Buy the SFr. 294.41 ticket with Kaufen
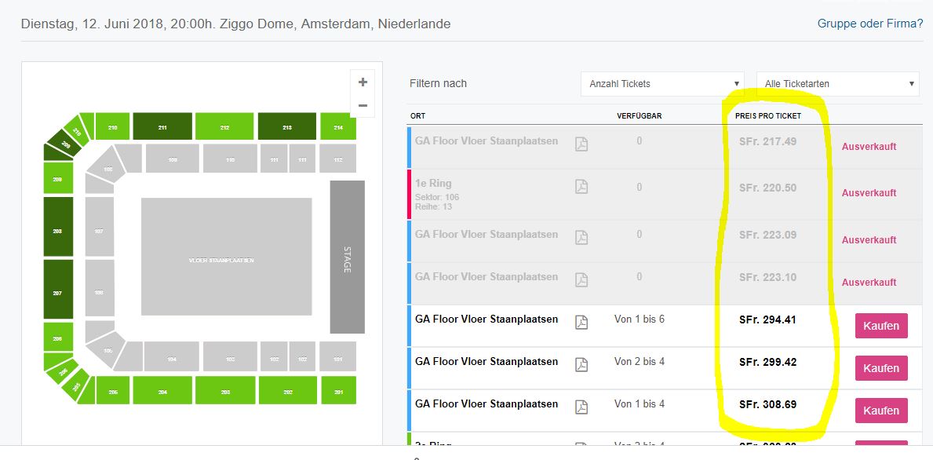This screenshot has width=933, height=460. tap(881, 326)
